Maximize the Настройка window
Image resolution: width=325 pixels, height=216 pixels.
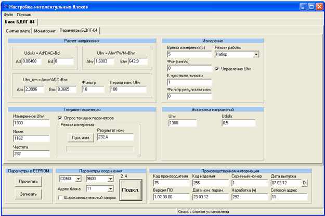[x=311, y=7]
